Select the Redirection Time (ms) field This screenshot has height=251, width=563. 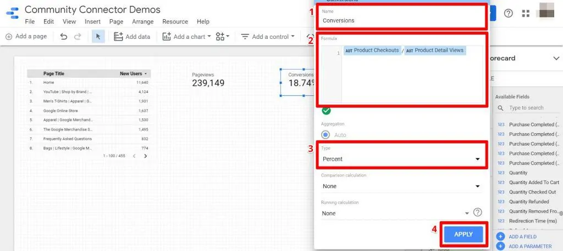point(528,221)
